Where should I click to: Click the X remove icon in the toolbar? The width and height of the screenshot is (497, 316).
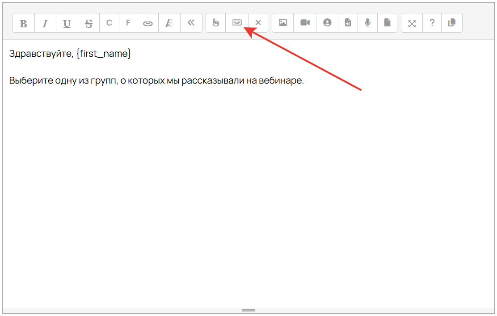258,23
